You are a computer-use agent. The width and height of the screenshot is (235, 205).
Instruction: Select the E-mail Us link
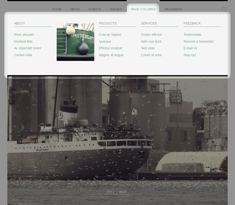pos(190,48)
